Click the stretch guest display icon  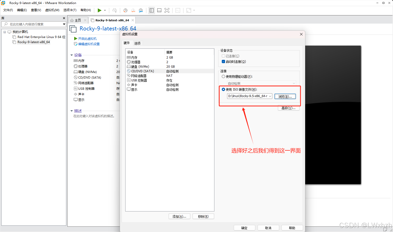tap(189, 10)
